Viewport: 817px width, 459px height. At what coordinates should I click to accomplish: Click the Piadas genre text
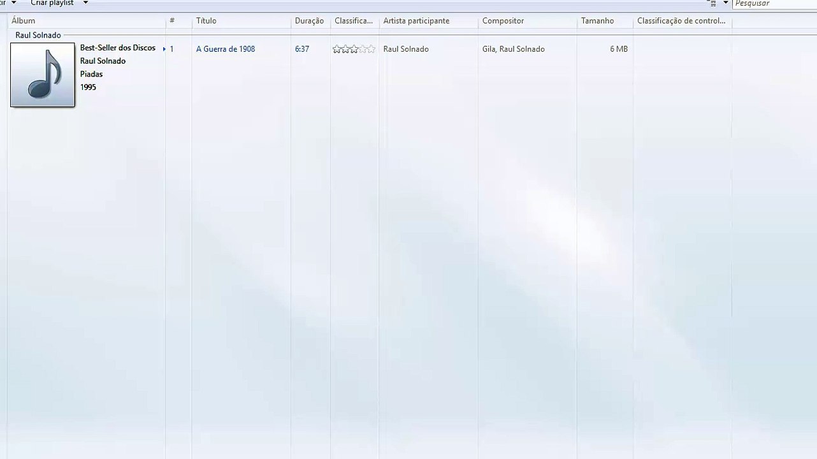[91, 74]
